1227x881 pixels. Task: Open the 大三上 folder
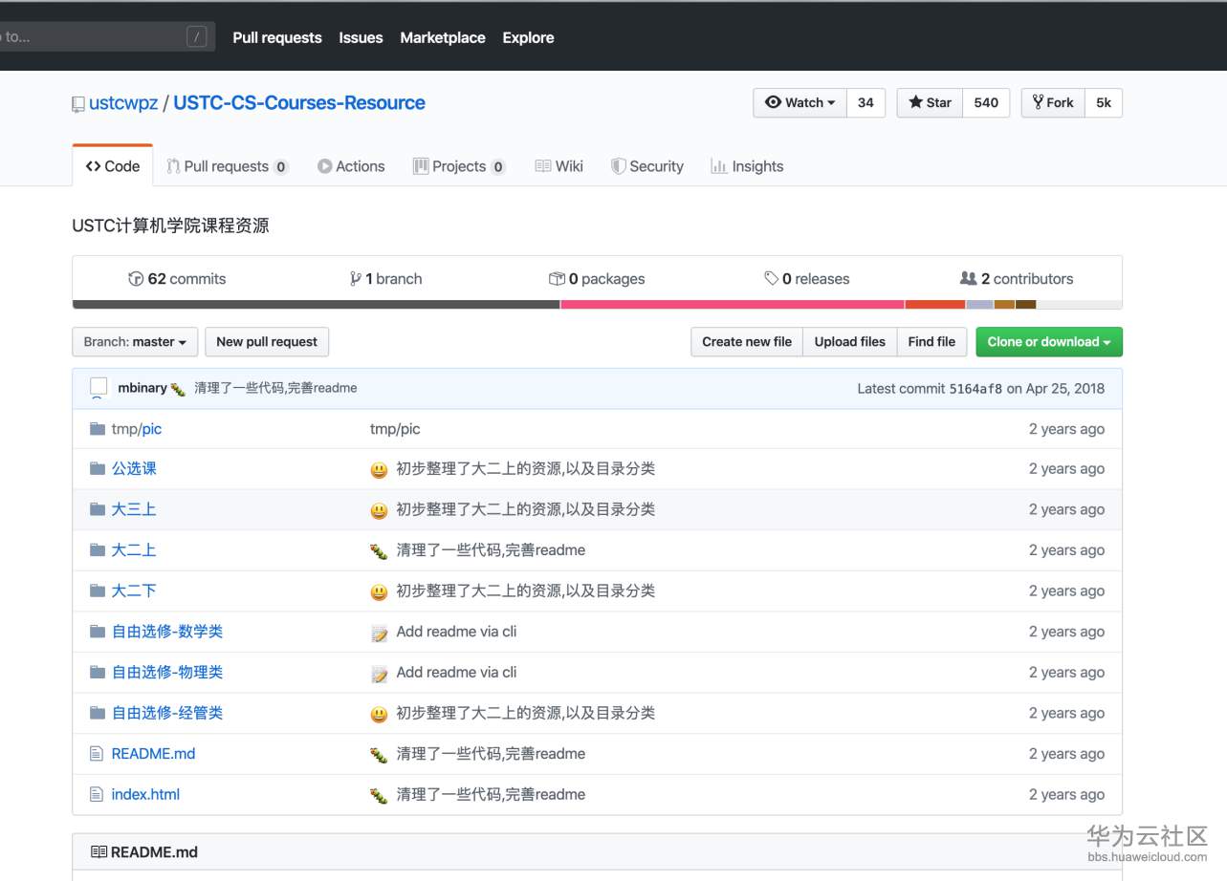point(134,509)
